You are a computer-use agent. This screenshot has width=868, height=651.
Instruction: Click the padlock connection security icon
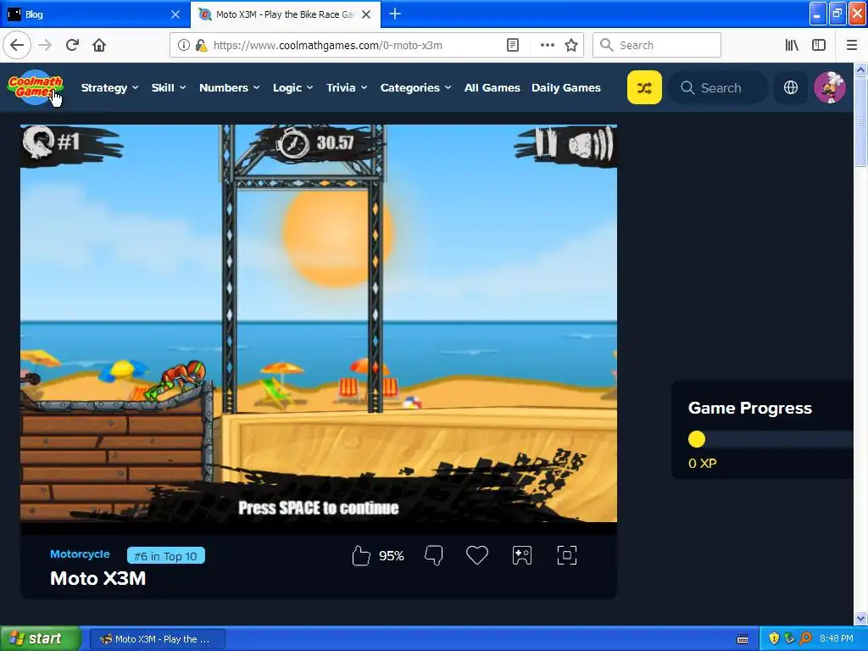pos(201,46)
